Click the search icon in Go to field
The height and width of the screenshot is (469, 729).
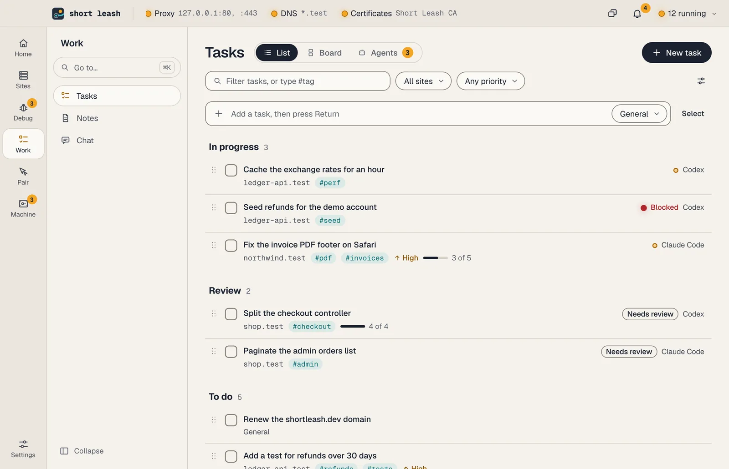(x=65, y=67)
